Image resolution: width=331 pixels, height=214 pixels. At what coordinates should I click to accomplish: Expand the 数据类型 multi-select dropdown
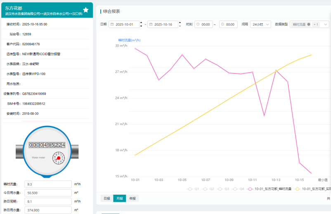326,24
